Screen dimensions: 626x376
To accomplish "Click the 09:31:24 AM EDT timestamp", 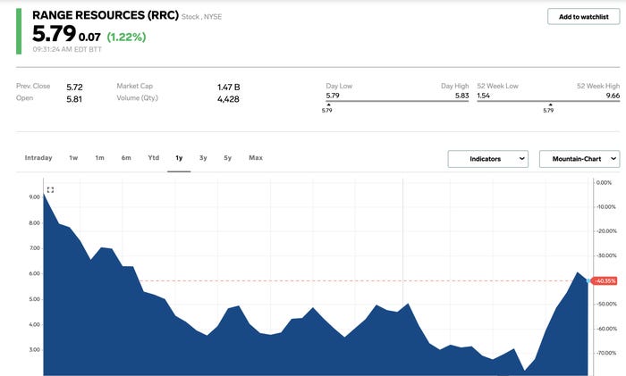I will (x=67, y=49).
